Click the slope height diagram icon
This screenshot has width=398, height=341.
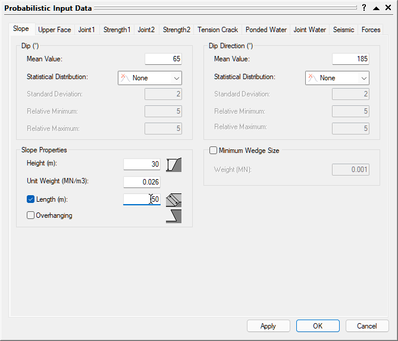tap(174, 165)
